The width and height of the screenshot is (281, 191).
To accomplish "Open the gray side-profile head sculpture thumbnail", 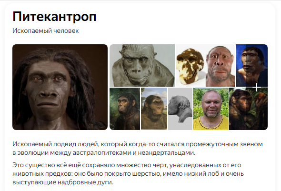I will tap(180, 109).
